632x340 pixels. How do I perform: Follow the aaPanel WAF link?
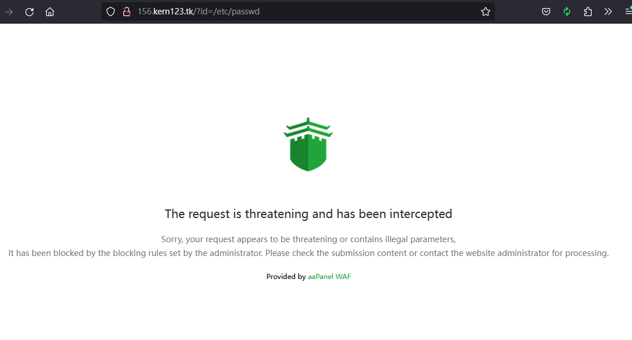click(x=329, y=277)
